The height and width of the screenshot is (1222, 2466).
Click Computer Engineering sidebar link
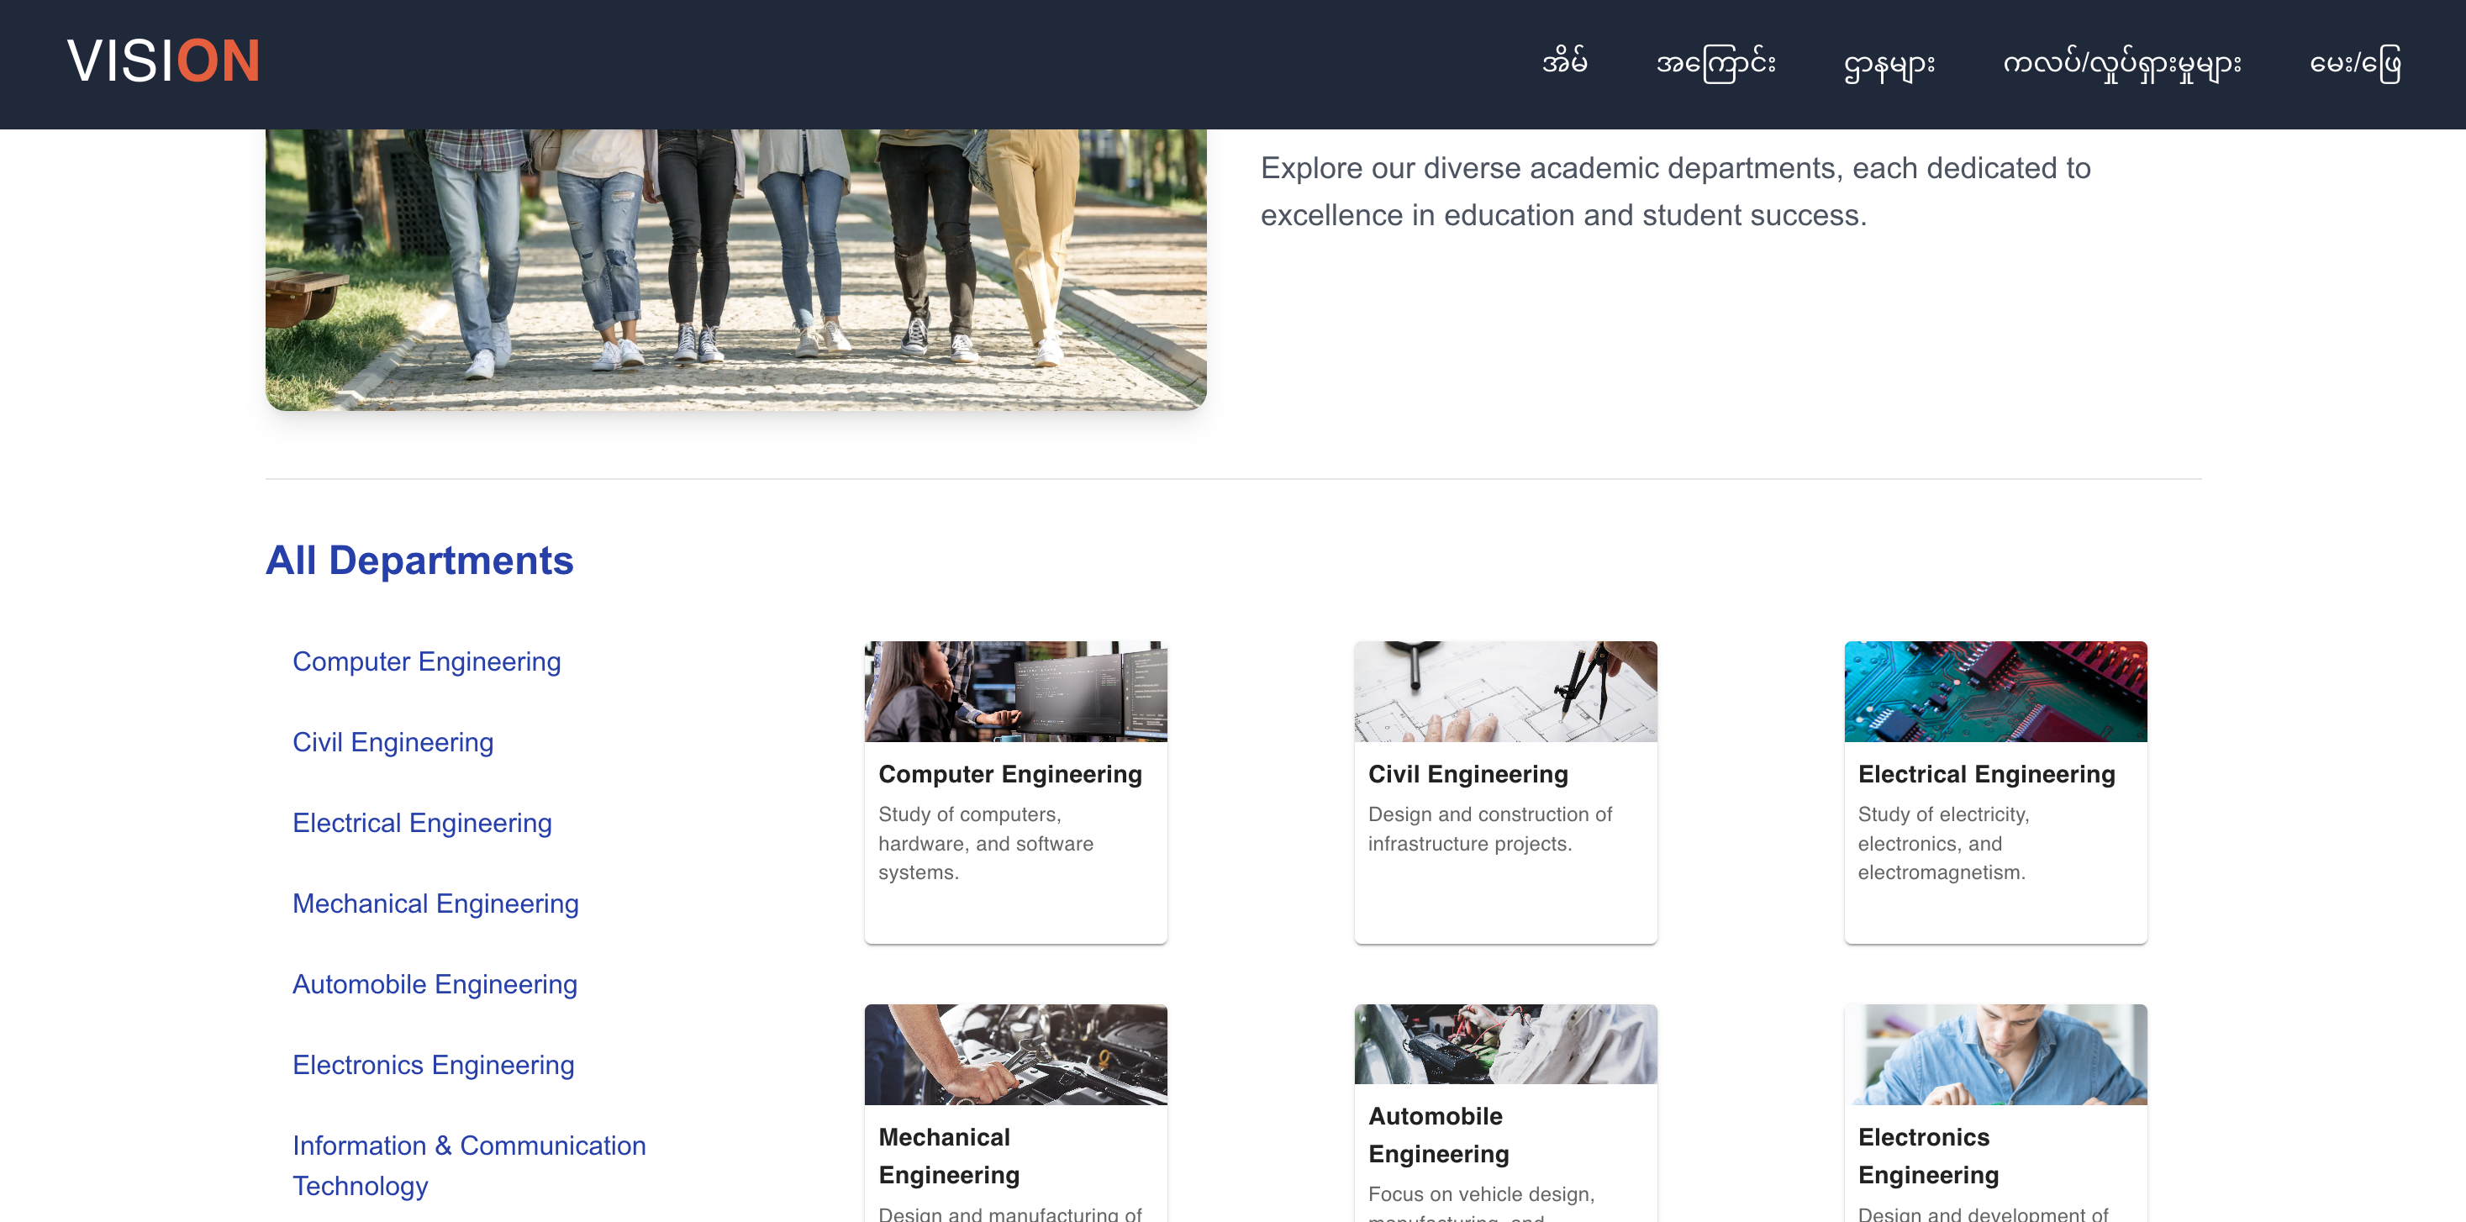coord(426,661)
